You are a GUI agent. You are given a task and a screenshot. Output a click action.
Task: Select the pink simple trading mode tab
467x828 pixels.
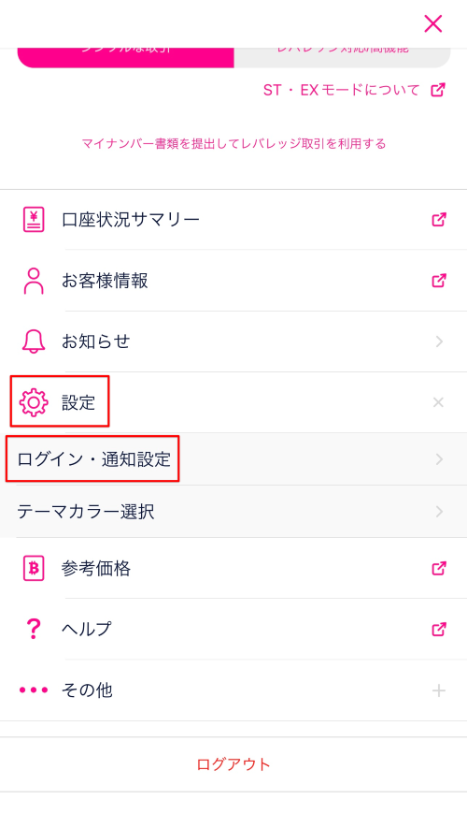(x=126, y=57)
